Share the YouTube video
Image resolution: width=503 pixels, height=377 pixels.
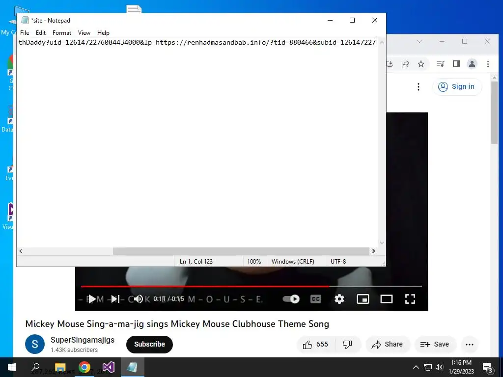coord(387,344)
